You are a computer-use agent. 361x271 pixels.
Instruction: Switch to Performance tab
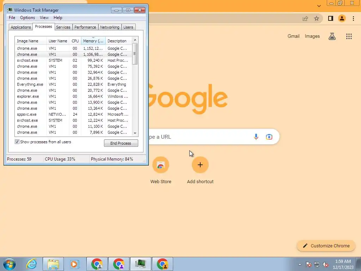point(85,27)
